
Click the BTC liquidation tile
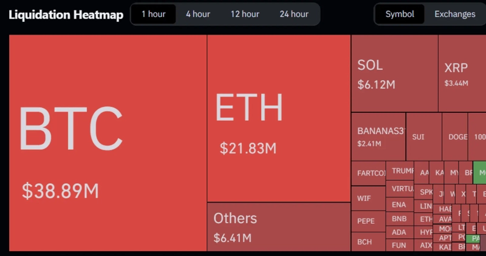[108, 143]
